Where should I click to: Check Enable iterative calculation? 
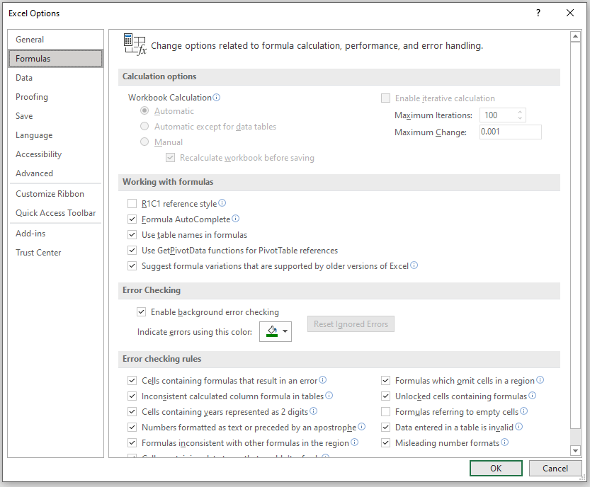point(386,98)
